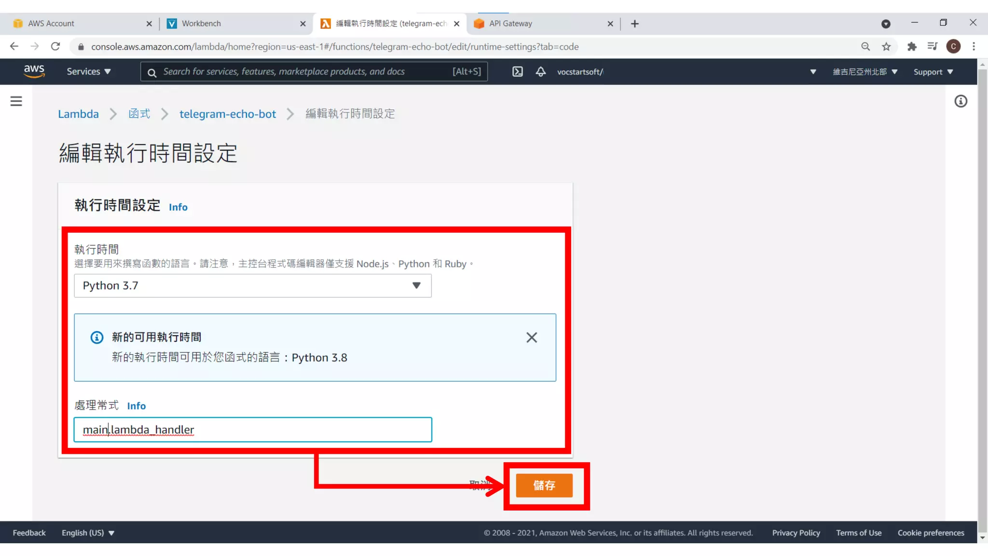The width and height of the screenshot is (988, 556).
Task: Click the notifications bell icon
Action: coord(540,72)
